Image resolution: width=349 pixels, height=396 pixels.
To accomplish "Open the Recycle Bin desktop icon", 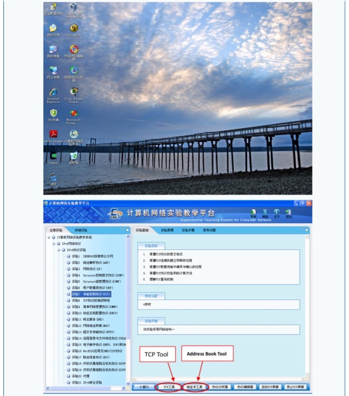I will 74,158.
